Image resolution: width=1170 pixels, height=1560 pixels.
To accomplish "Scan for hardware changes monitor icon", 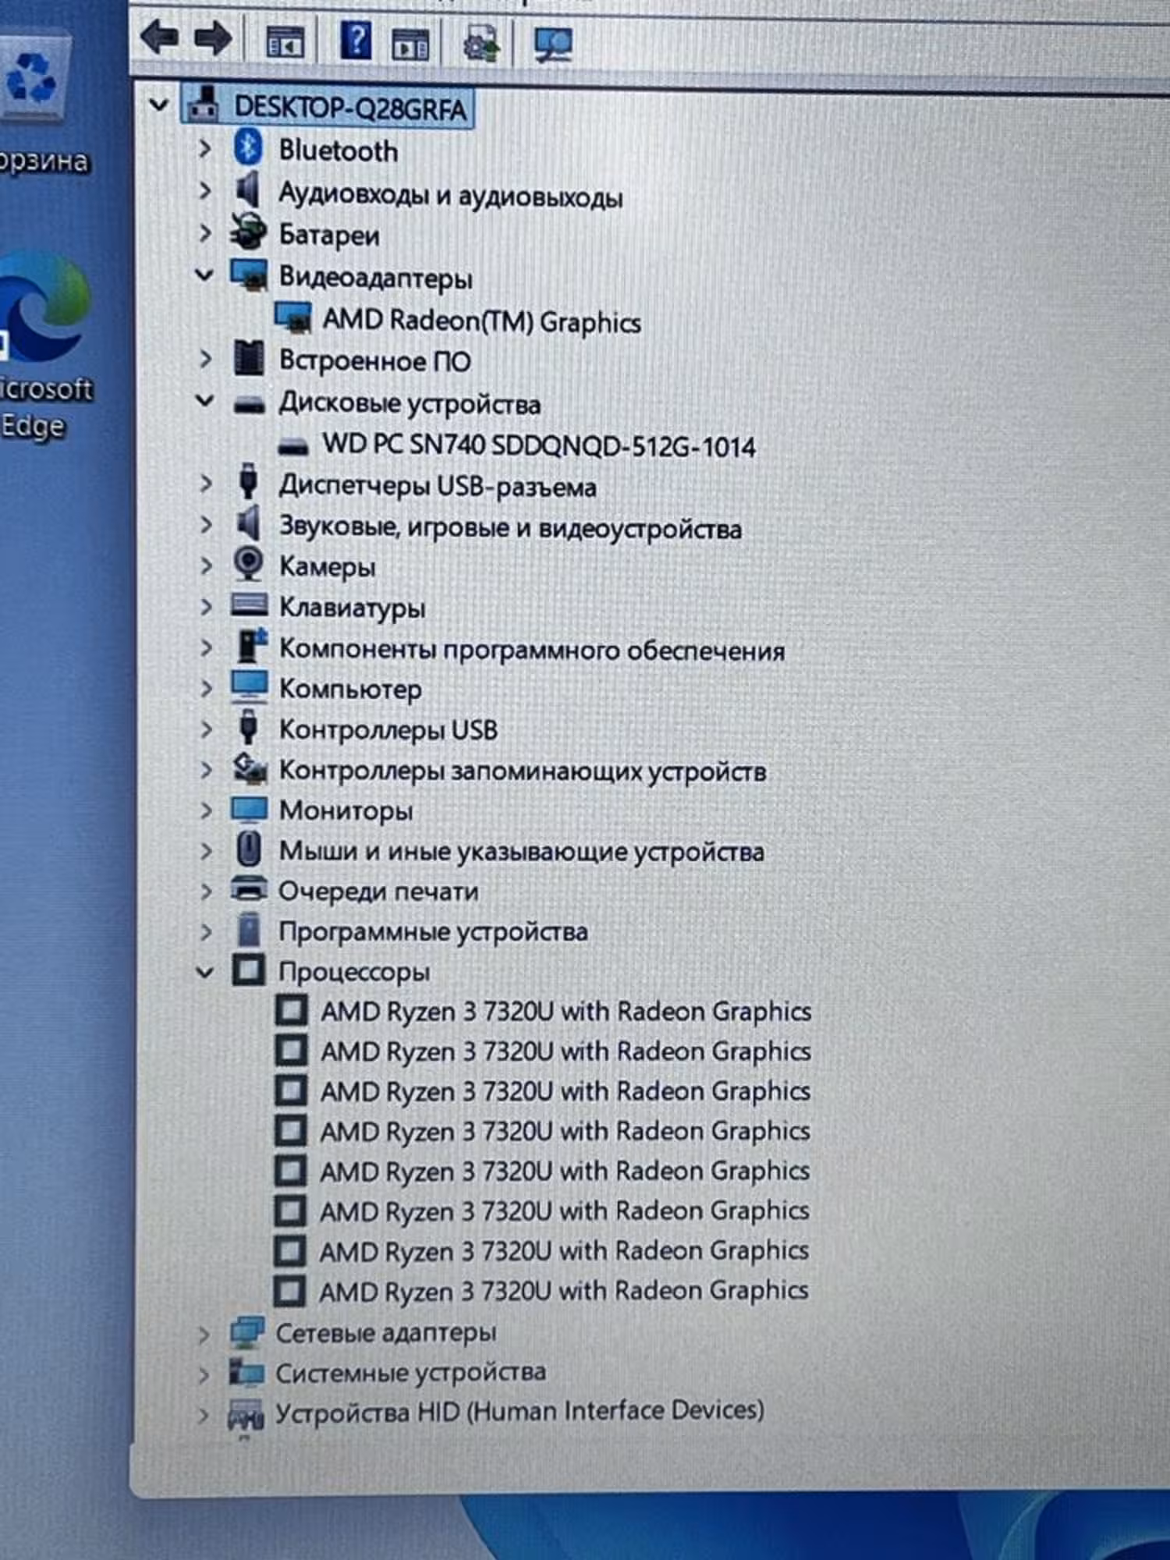I will click(553, 44).
